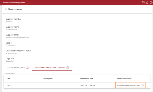Click the Title column header

click(x=8, y=78)
